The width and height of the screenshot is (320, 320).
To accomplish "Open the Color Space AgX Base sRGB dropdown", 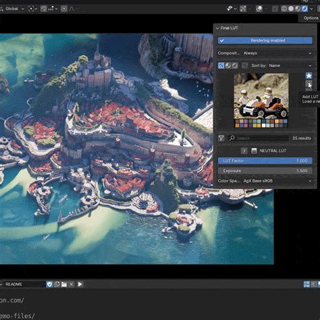I will [277, 181].
